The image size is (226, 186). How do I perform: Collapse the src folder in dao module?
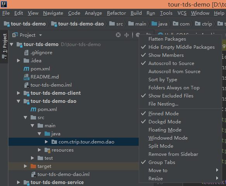tap(26, 118)
